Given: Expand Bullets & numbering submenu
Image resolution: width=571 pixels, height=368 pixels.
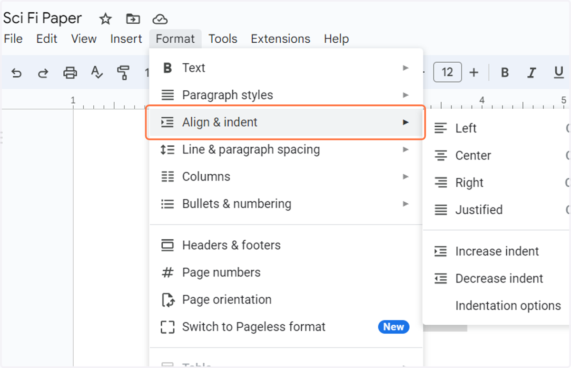Looking at the screenshot, I should click(286, 204).
